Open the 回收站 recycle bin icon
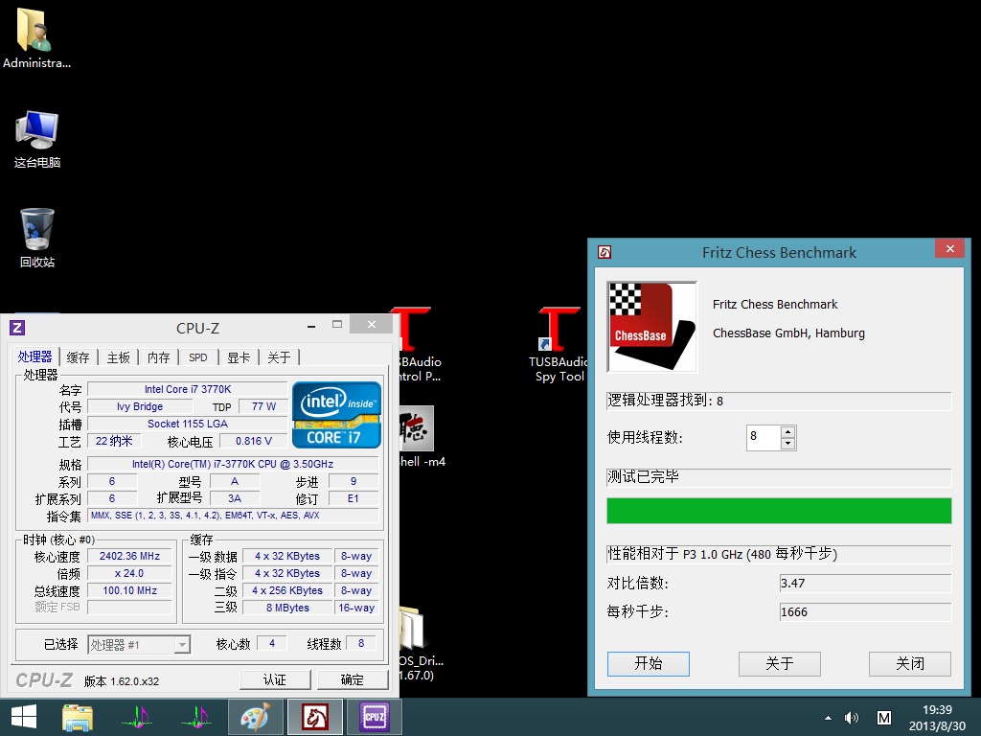981x736 pixels. [37, 238]
